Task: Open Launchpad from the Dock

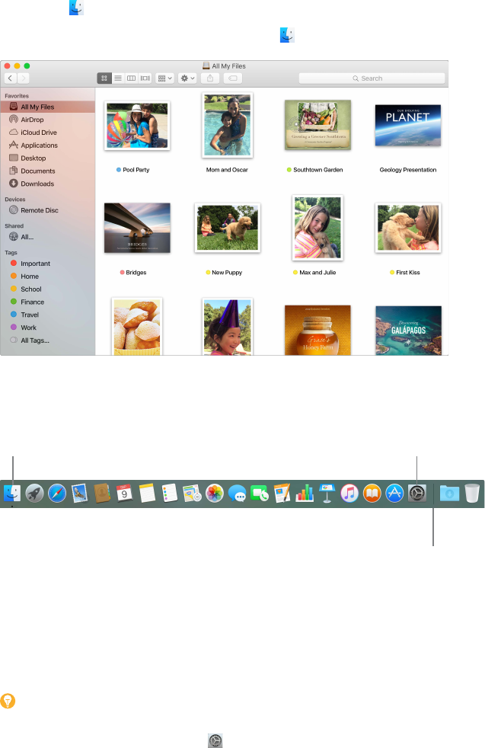Action: point(35,494)
